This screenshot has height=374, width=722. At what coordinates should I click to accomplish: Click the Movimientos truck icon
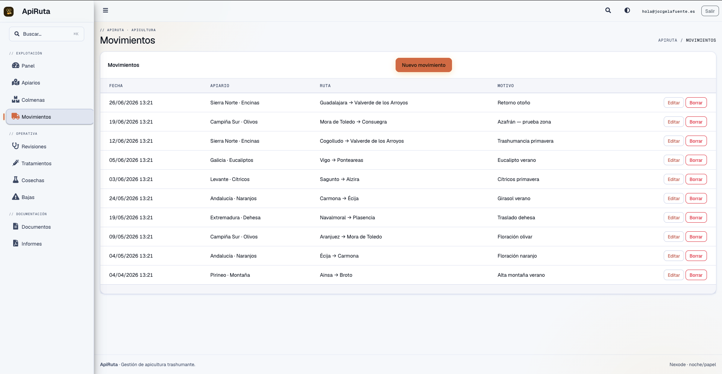click(15, 116)
